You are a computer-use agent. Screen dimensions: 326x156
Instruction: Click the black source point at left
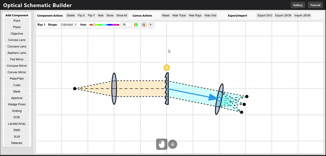point(75,89)
